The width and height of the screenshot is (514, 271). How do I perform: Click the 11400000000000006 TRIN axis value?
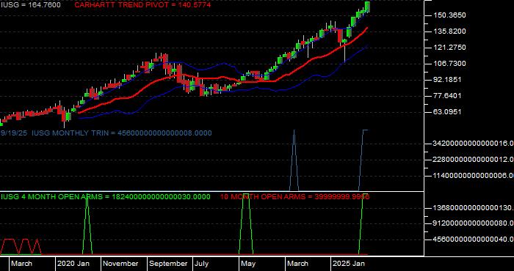coord(473,176)
